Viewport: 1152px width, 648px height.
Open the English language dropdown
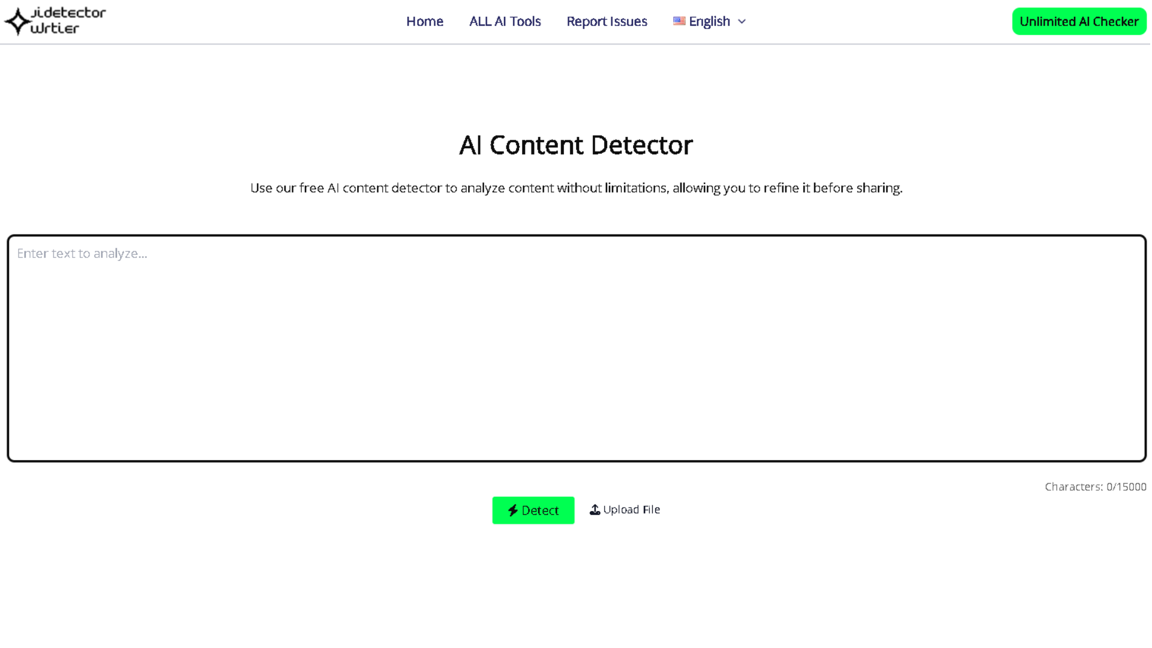coord(709,22)
